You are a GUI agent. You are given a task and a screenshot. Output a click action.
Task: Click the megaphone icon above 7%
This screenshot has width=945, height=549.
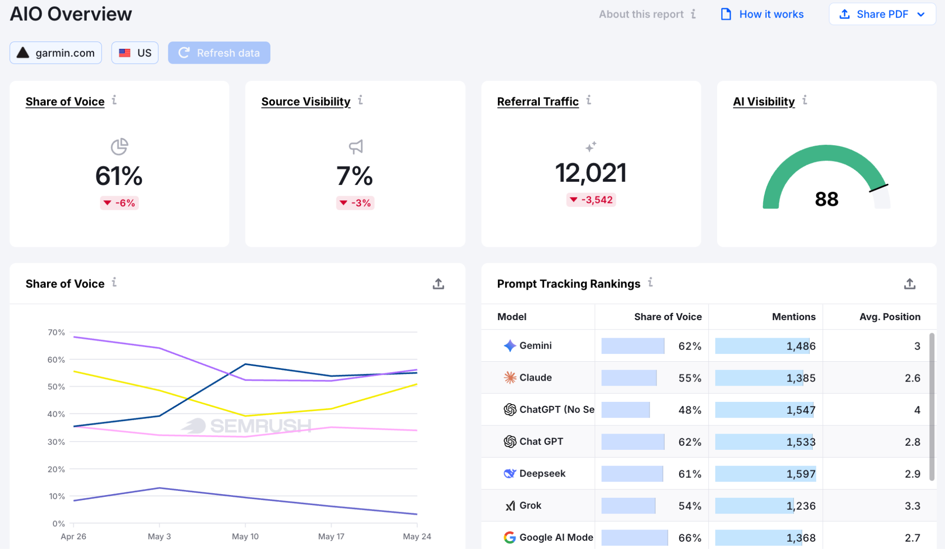(x=356, y=147)
